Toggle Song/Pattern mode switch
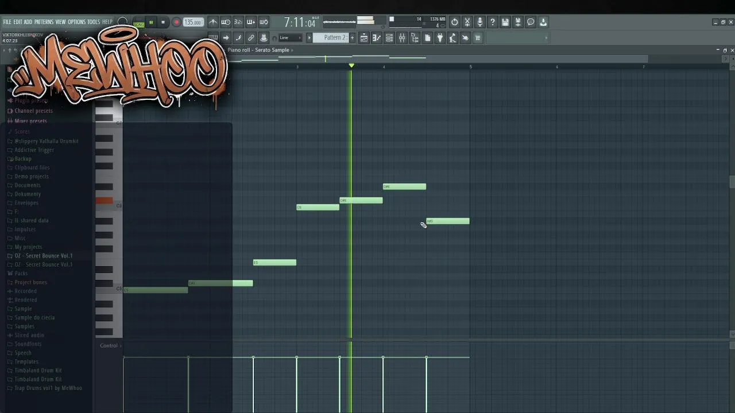This screenshot has width=735, height=413. pos(138,23)
